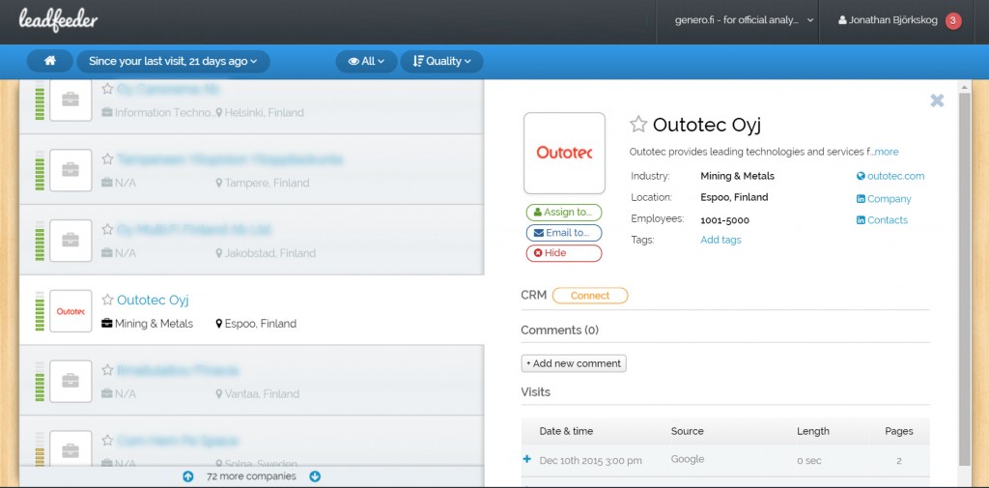Viewport: 989px width, 488px height.
Task: Open the genero.fi account selector menu
Action: coord(744,20)
